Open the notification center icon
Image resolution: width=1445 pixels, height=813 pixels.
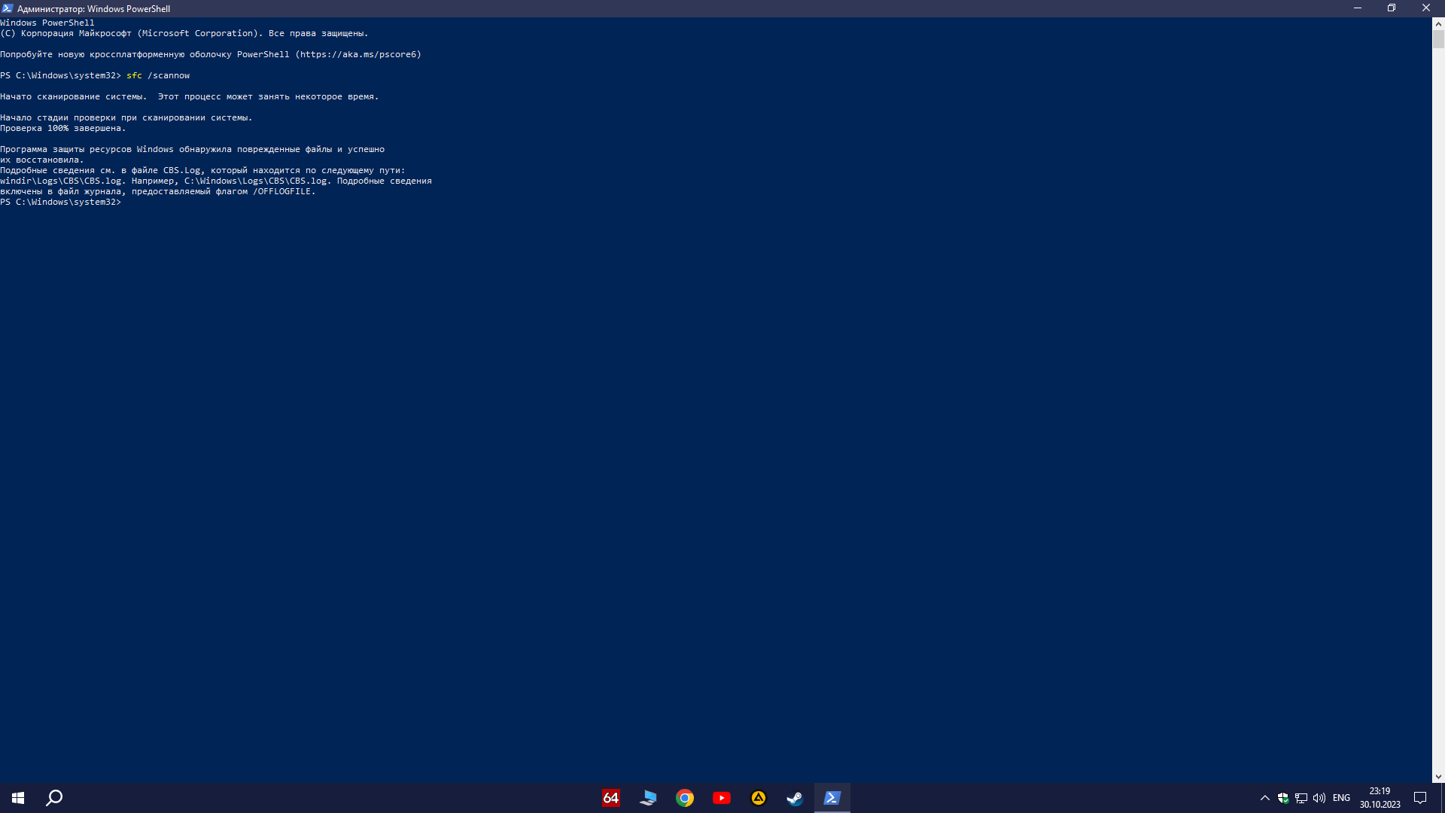[1420, 798]
